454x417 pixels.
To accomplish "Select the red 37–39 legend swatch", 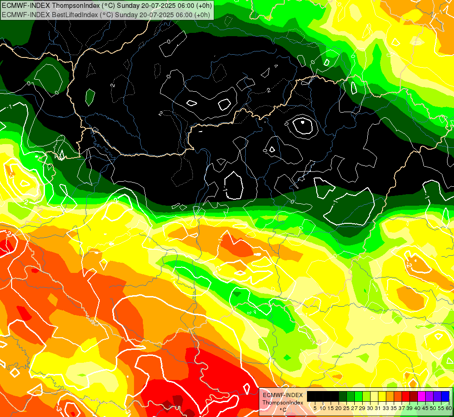I will click(406, 397).
